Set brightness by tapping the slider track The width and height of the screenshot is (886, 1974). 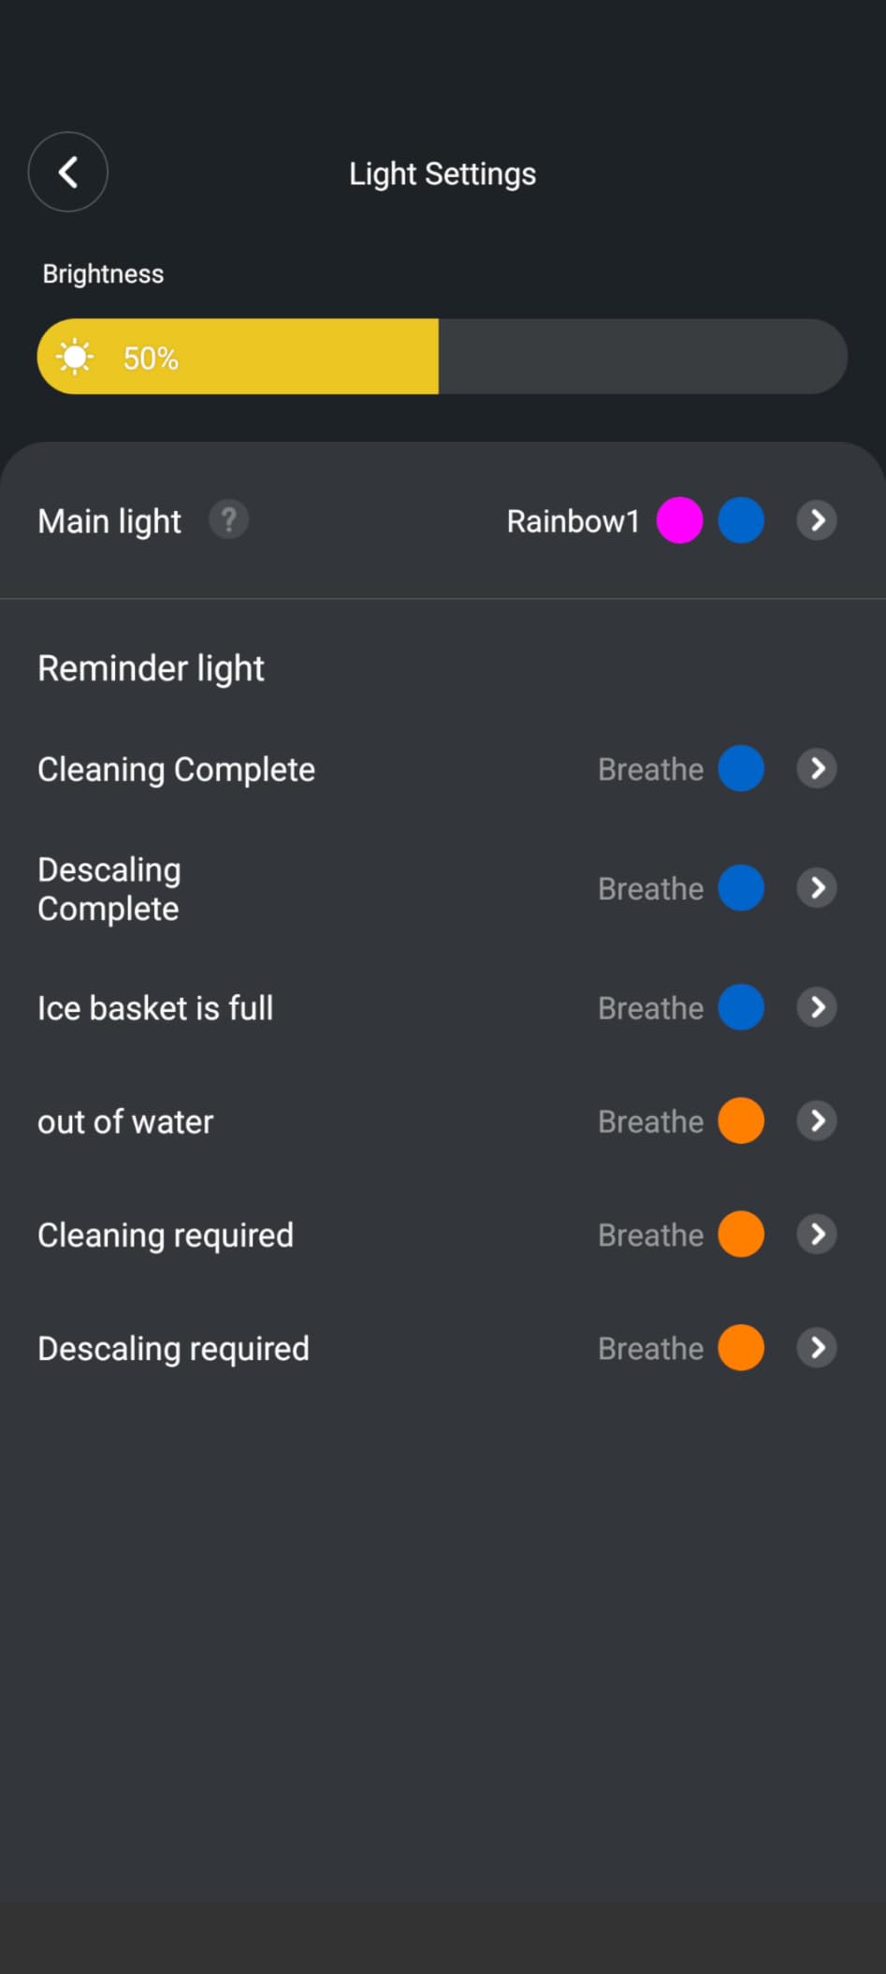642,357
